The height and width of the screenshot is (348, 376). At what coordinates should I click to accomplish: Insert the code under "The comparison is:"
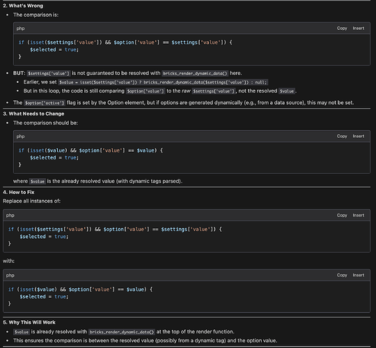pyautogui.click(x=359, y=29)
